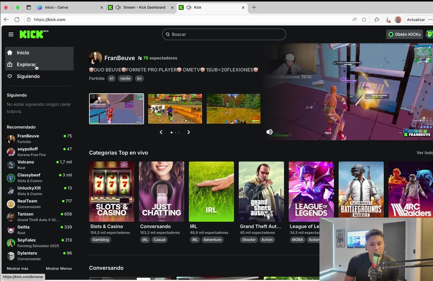Open tab actions icon beside window controls

click(29, 7)
